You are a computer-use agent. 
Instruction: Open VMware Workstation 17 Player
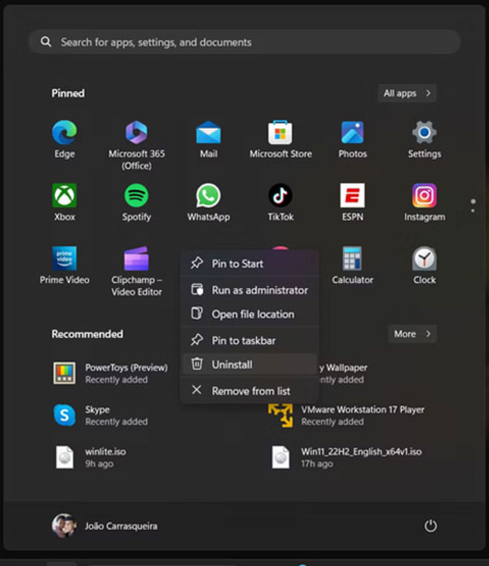tap(346, 415)
